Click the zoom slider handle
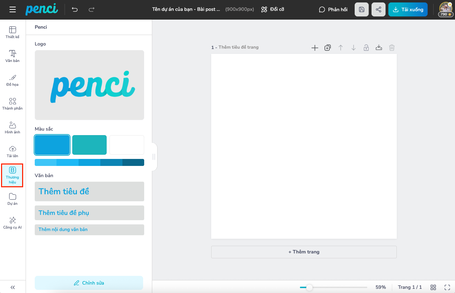455x293 pixels. [x=309, y=287]
